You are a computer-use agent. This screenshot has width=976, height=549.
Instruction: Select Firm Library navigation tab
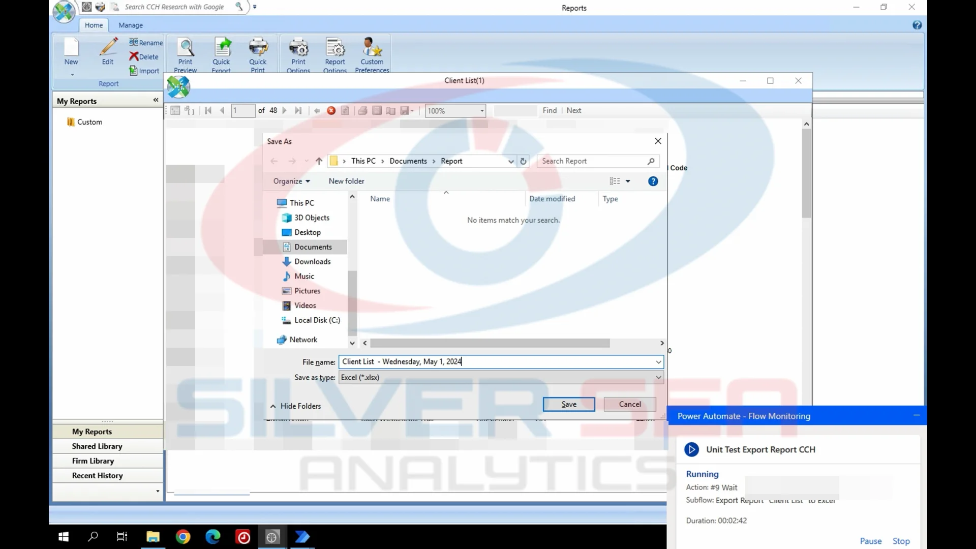(108, 461)
